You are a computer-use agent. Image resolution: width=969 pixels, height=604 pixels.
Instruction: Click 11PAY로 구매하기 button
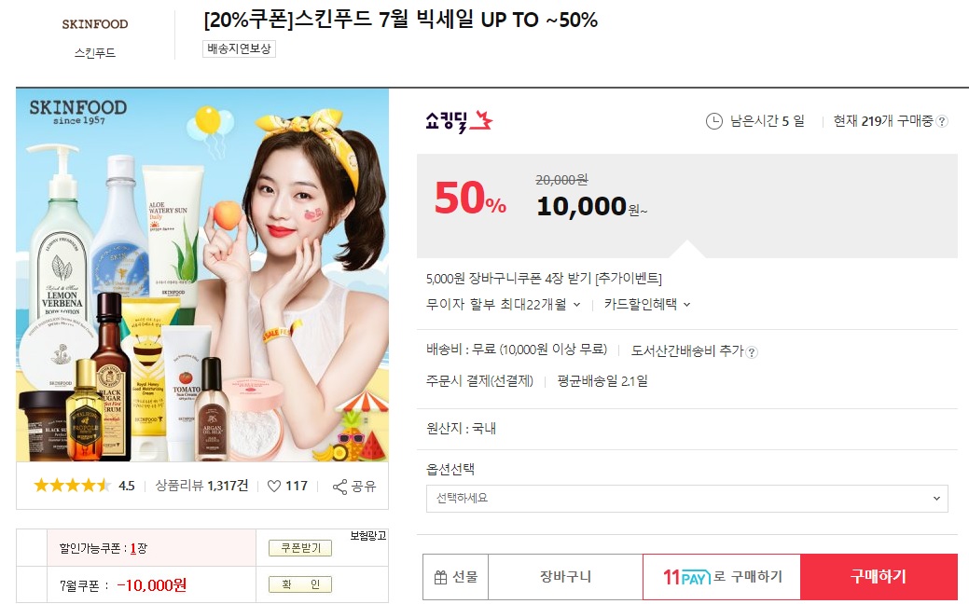722,577
